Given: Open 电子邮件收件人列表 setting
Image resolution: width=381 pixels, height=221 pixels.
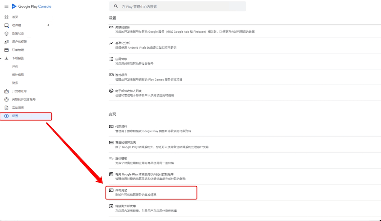Looking at the screenshot, I should pyautogui.click(x=128, y=91).
